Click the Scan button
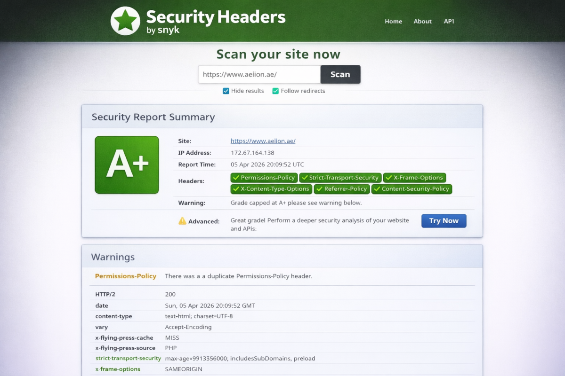This screenshot has height=376, width=565. (x=340, y=74)
